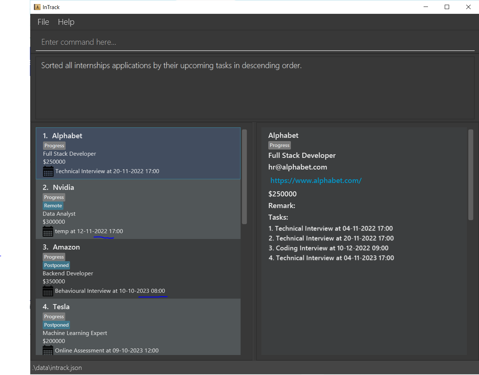The width and height of the screenshot is (479, 375).
Task: Click the '.\data\intrack.json' status bar path
Action: (x=57, y=368)
